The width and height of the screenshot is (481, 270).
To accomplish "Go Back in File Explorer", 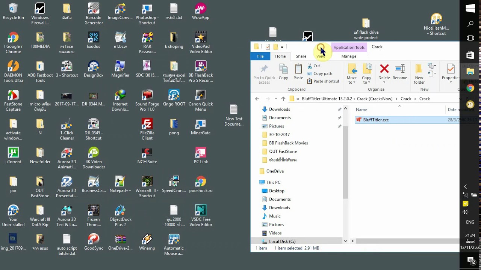I will (257, 99).
